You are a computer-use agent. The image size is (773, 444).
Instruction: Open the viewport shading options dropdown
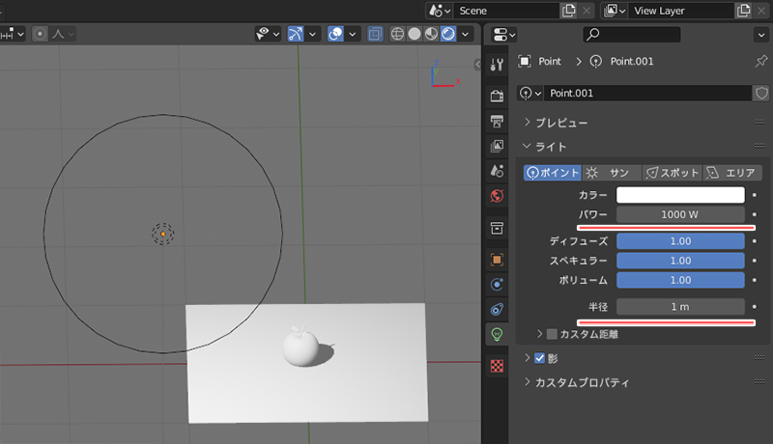tap(467, 34)
